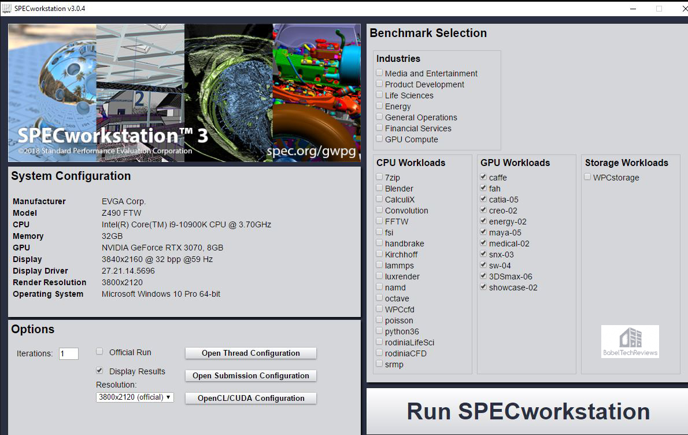Open the OpenCL/CUDA Configuration dialog
688x435 pixels.
click(250, 398)
